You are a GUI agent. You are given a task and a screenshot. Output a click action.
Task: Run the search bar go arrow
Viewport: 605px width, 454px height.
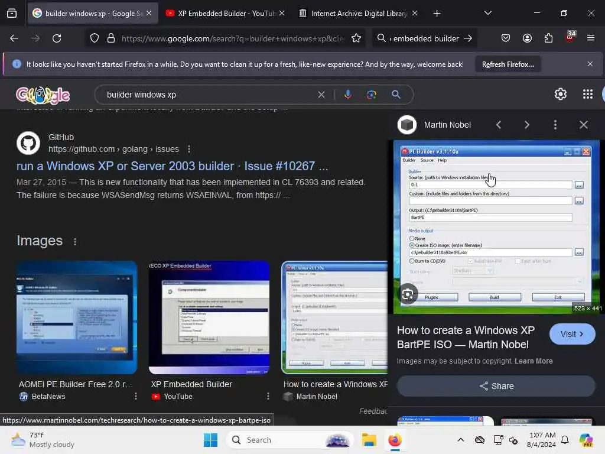(x=468, y=38)
